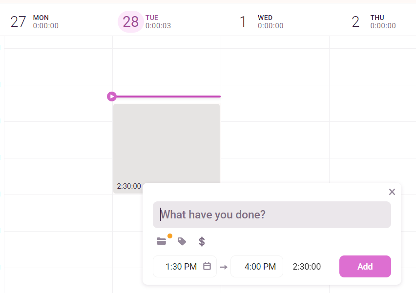This screenshot has width=416, height=293.
Task: Focus the 'What have you done?' field
Action: tap(271, 215)
